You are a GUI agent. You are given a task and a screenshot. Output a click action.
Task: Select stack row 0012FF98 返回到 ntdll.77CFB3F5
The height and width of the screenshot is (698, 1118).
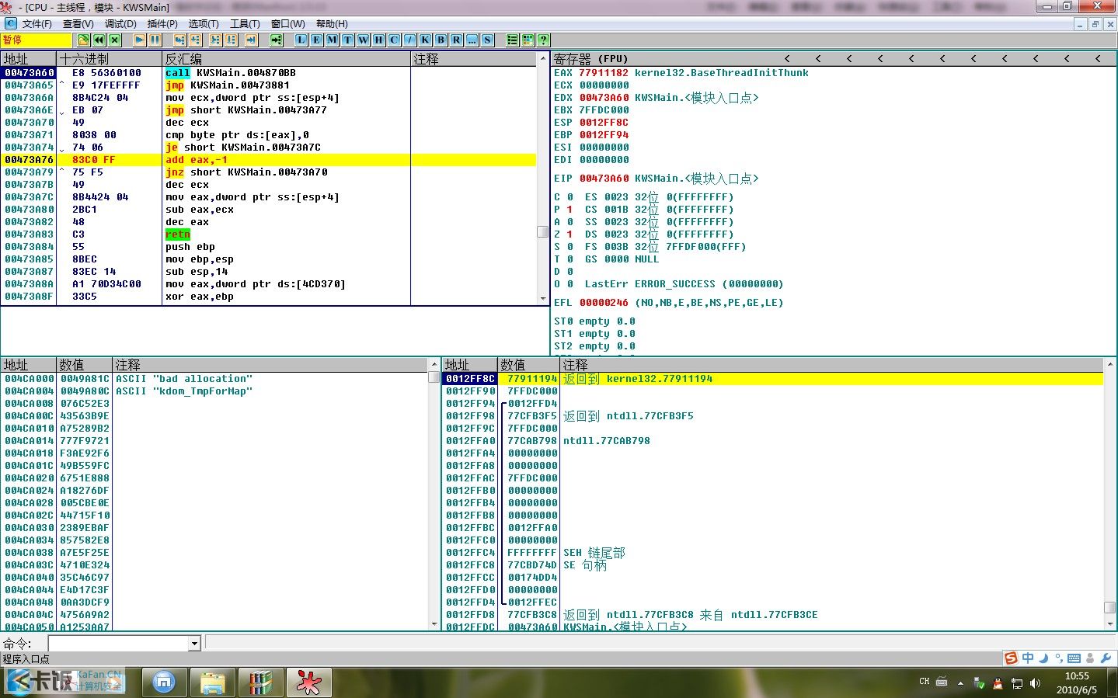(x=773, y=416)
